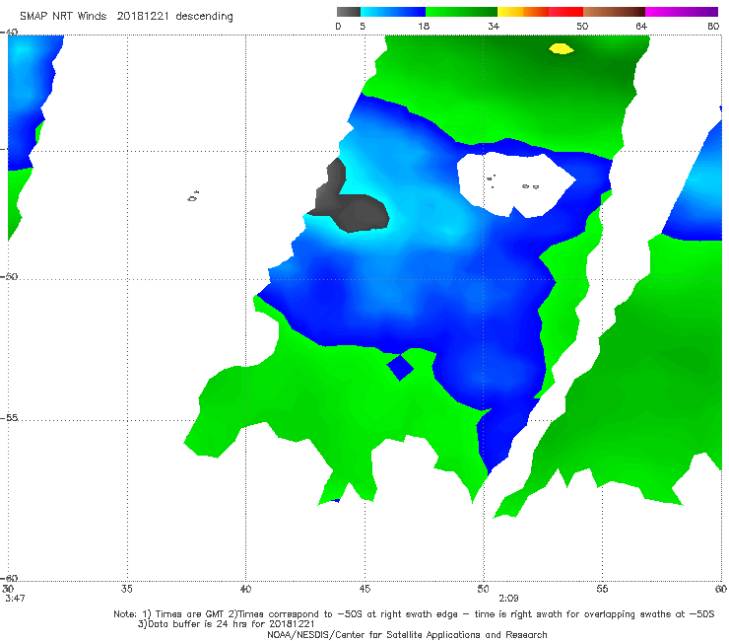
Task: Click the small island outline near longitude 38
Action: click(193, 196)
